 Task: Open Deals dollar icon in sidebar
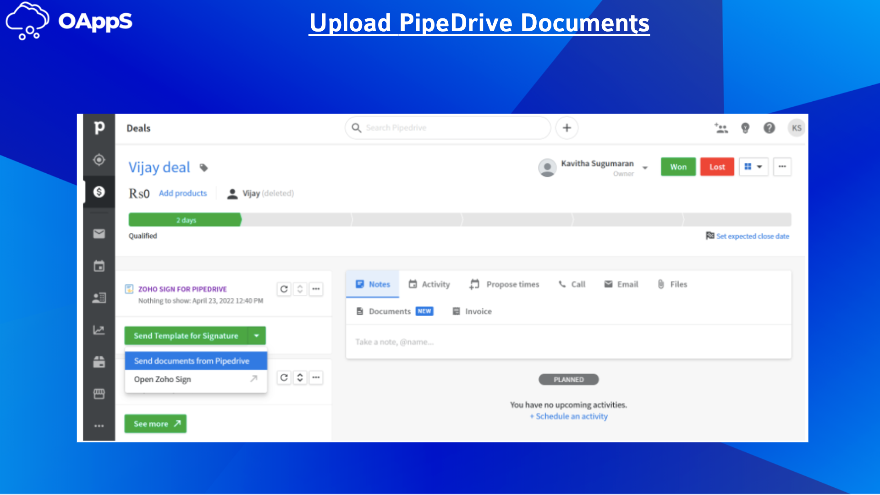tap(99, 192)
